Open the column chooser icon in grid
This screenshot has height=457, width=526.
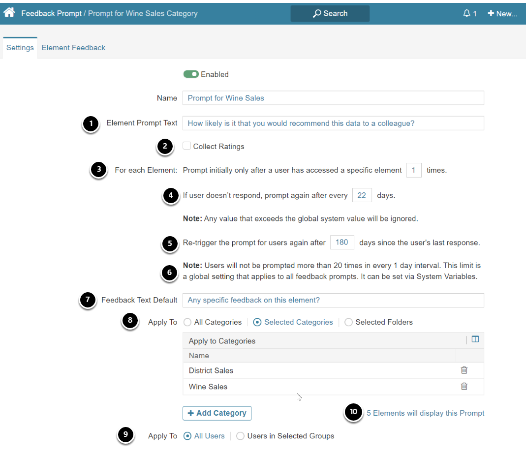[x=475, y=339]
